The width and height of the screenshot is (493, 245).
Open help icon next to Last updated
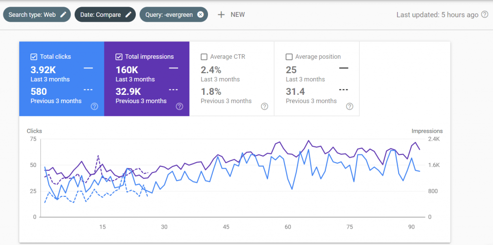[485, 15]
